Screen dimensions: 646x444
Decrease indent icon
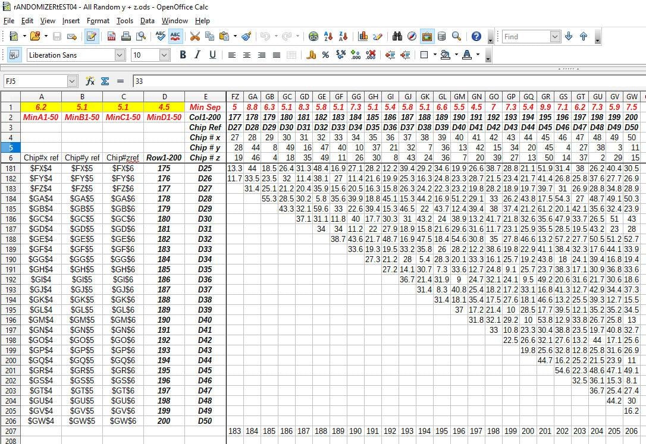pyautogui.click(x=390, y=55)
